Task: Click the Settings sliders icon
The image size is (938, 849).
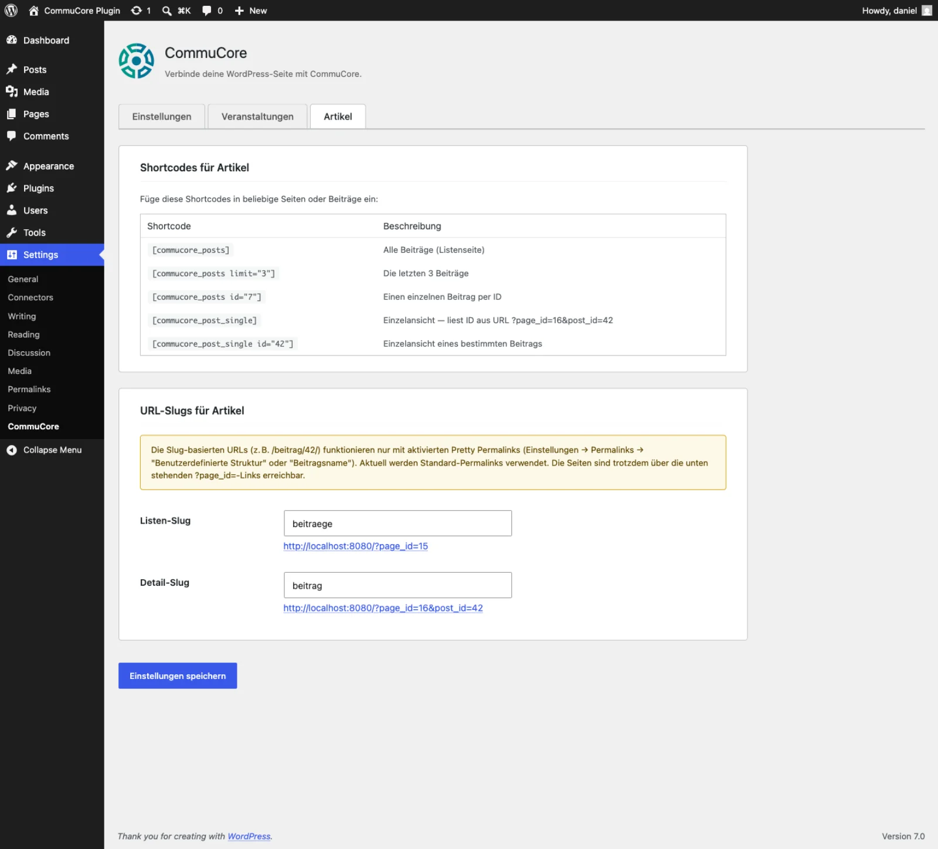Action: [12, 254]
